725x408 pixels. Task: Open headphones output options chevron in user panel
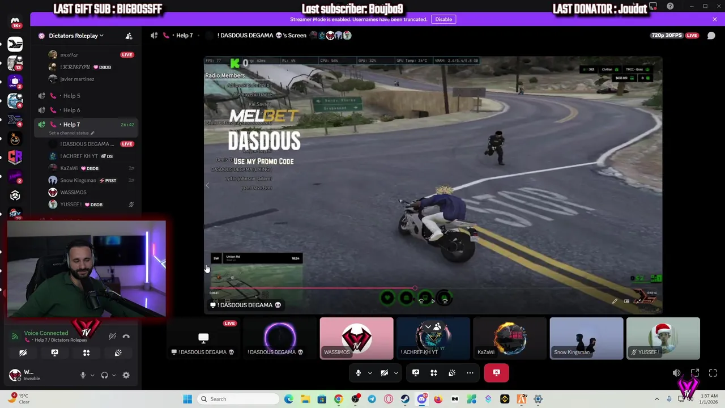pos(114,375)
